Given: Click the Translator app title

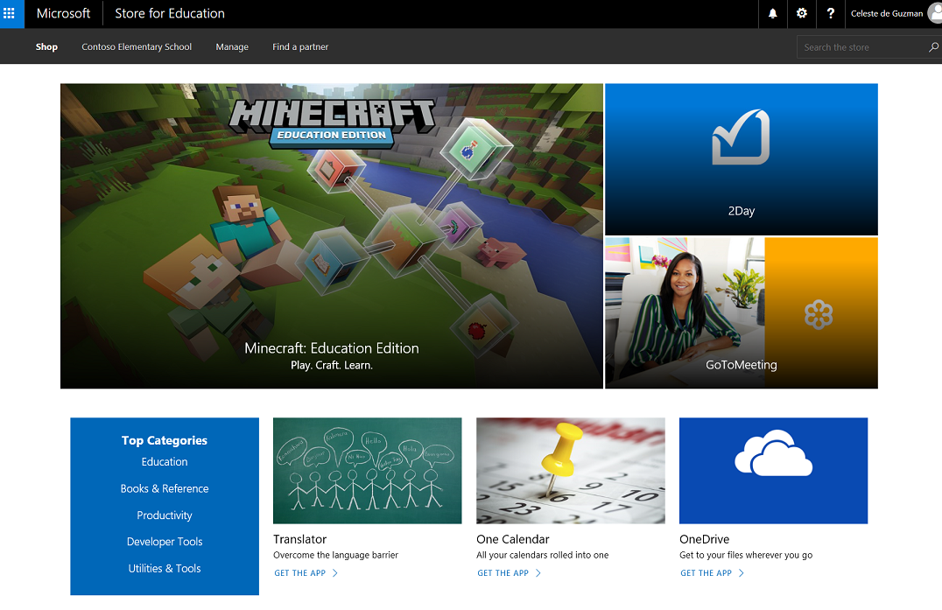Looking at the screenshot, I should pos(299,539).
